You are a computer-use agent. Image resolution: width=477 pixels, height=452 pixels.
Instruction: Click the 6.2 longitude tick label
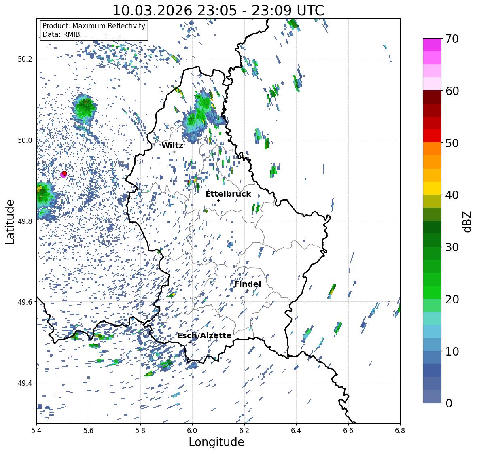(x=244, y=431)
